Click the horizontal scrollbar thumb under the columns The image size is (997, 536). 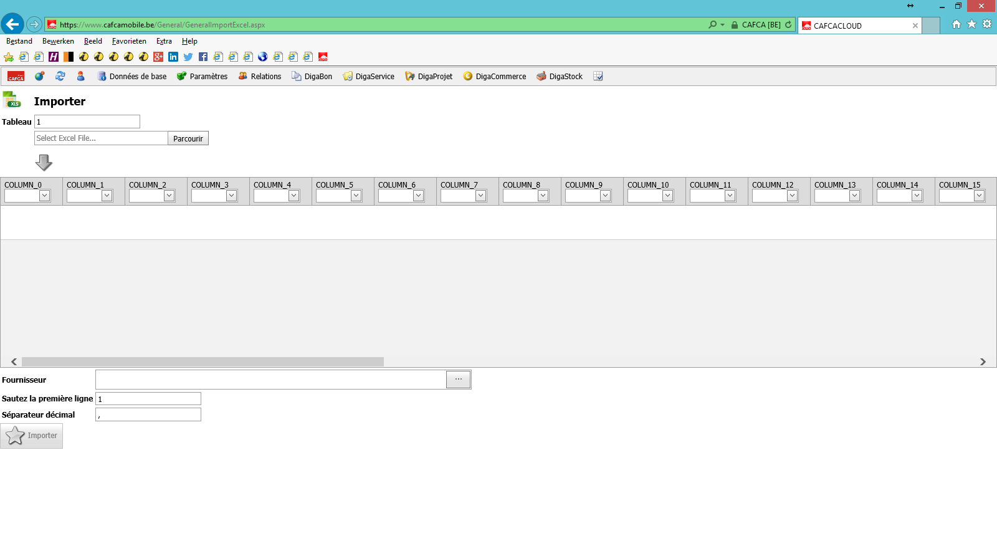(x=203, y=362)
